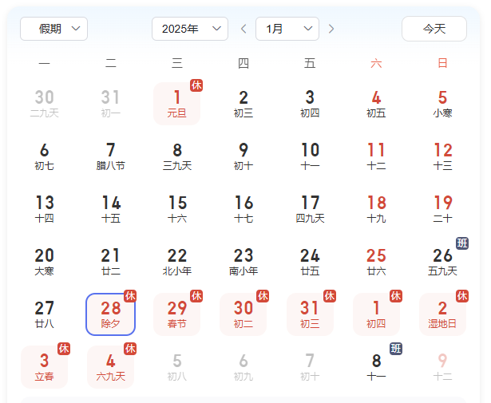The width and height of the screenshot is (491, 403).
Task: Choose January 22 北小年
Action: coord(176,261)
